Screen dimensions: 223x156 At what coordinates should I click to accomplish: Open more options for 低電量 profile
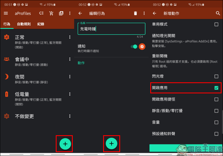[70, 94]
